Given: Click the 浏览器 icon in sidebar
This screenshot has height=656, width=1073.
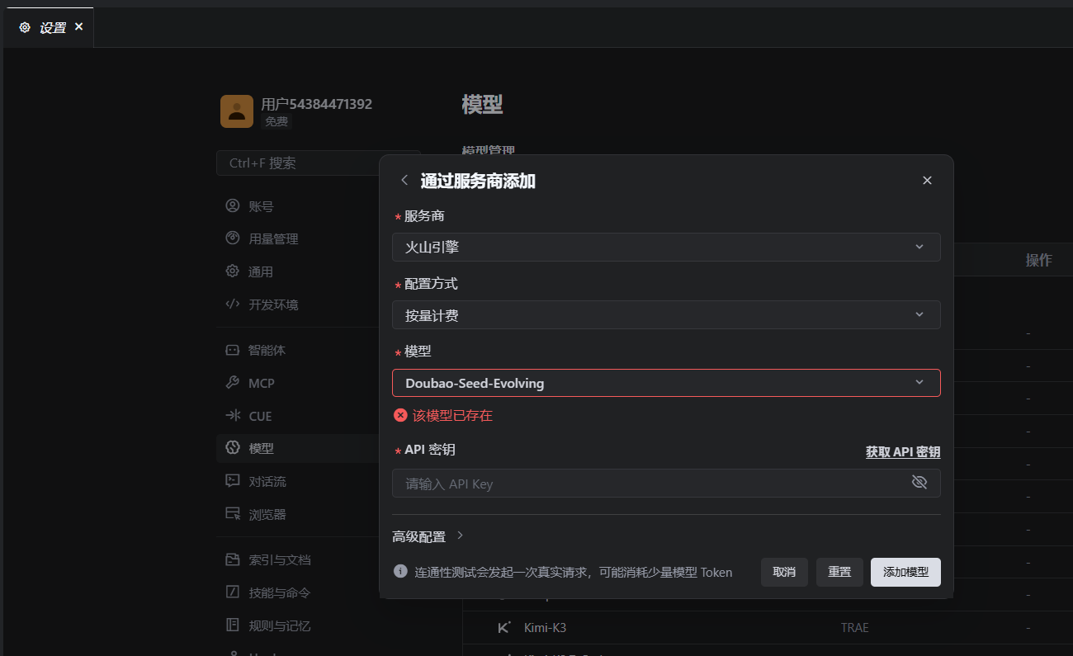Looking at the screenshot, I should pos(233,514).
